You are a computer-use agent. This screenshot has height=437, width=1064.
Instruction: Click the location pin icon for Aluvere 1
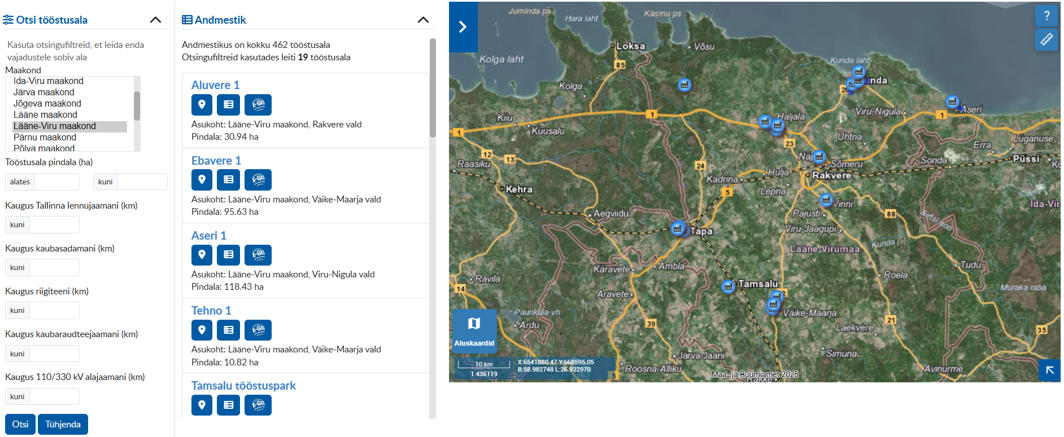pyautogui.click(x=202, y=105)
